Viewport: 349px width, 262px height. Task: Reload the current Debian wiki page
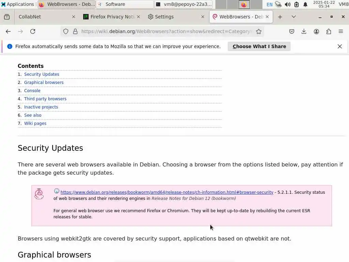(33, 31)
